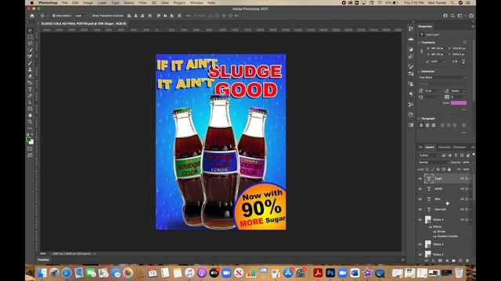Viewport: 501px width, 281px height.
Task: Click the foreground color swatch
Action: 29,140
